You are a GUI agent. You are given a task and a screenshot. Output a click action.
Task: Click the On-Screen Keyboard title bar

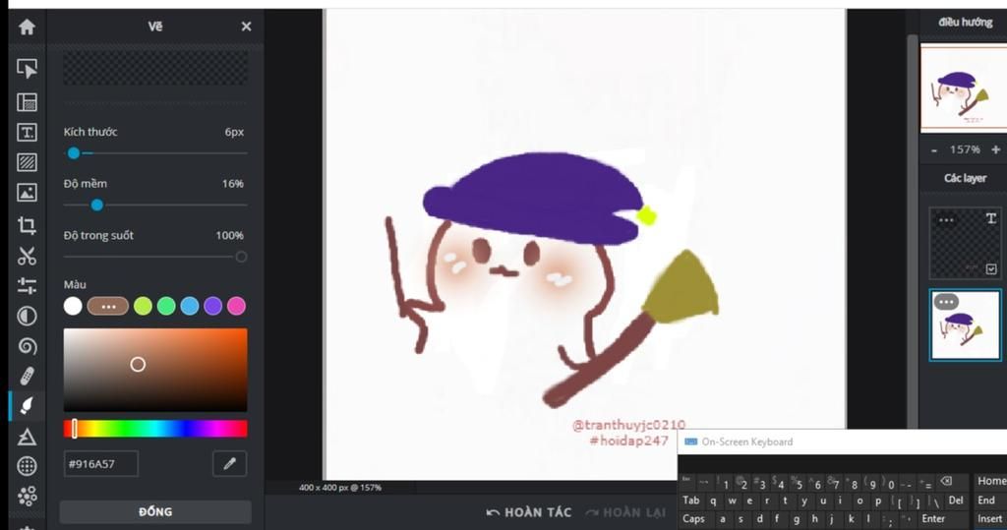click(843, 442)
